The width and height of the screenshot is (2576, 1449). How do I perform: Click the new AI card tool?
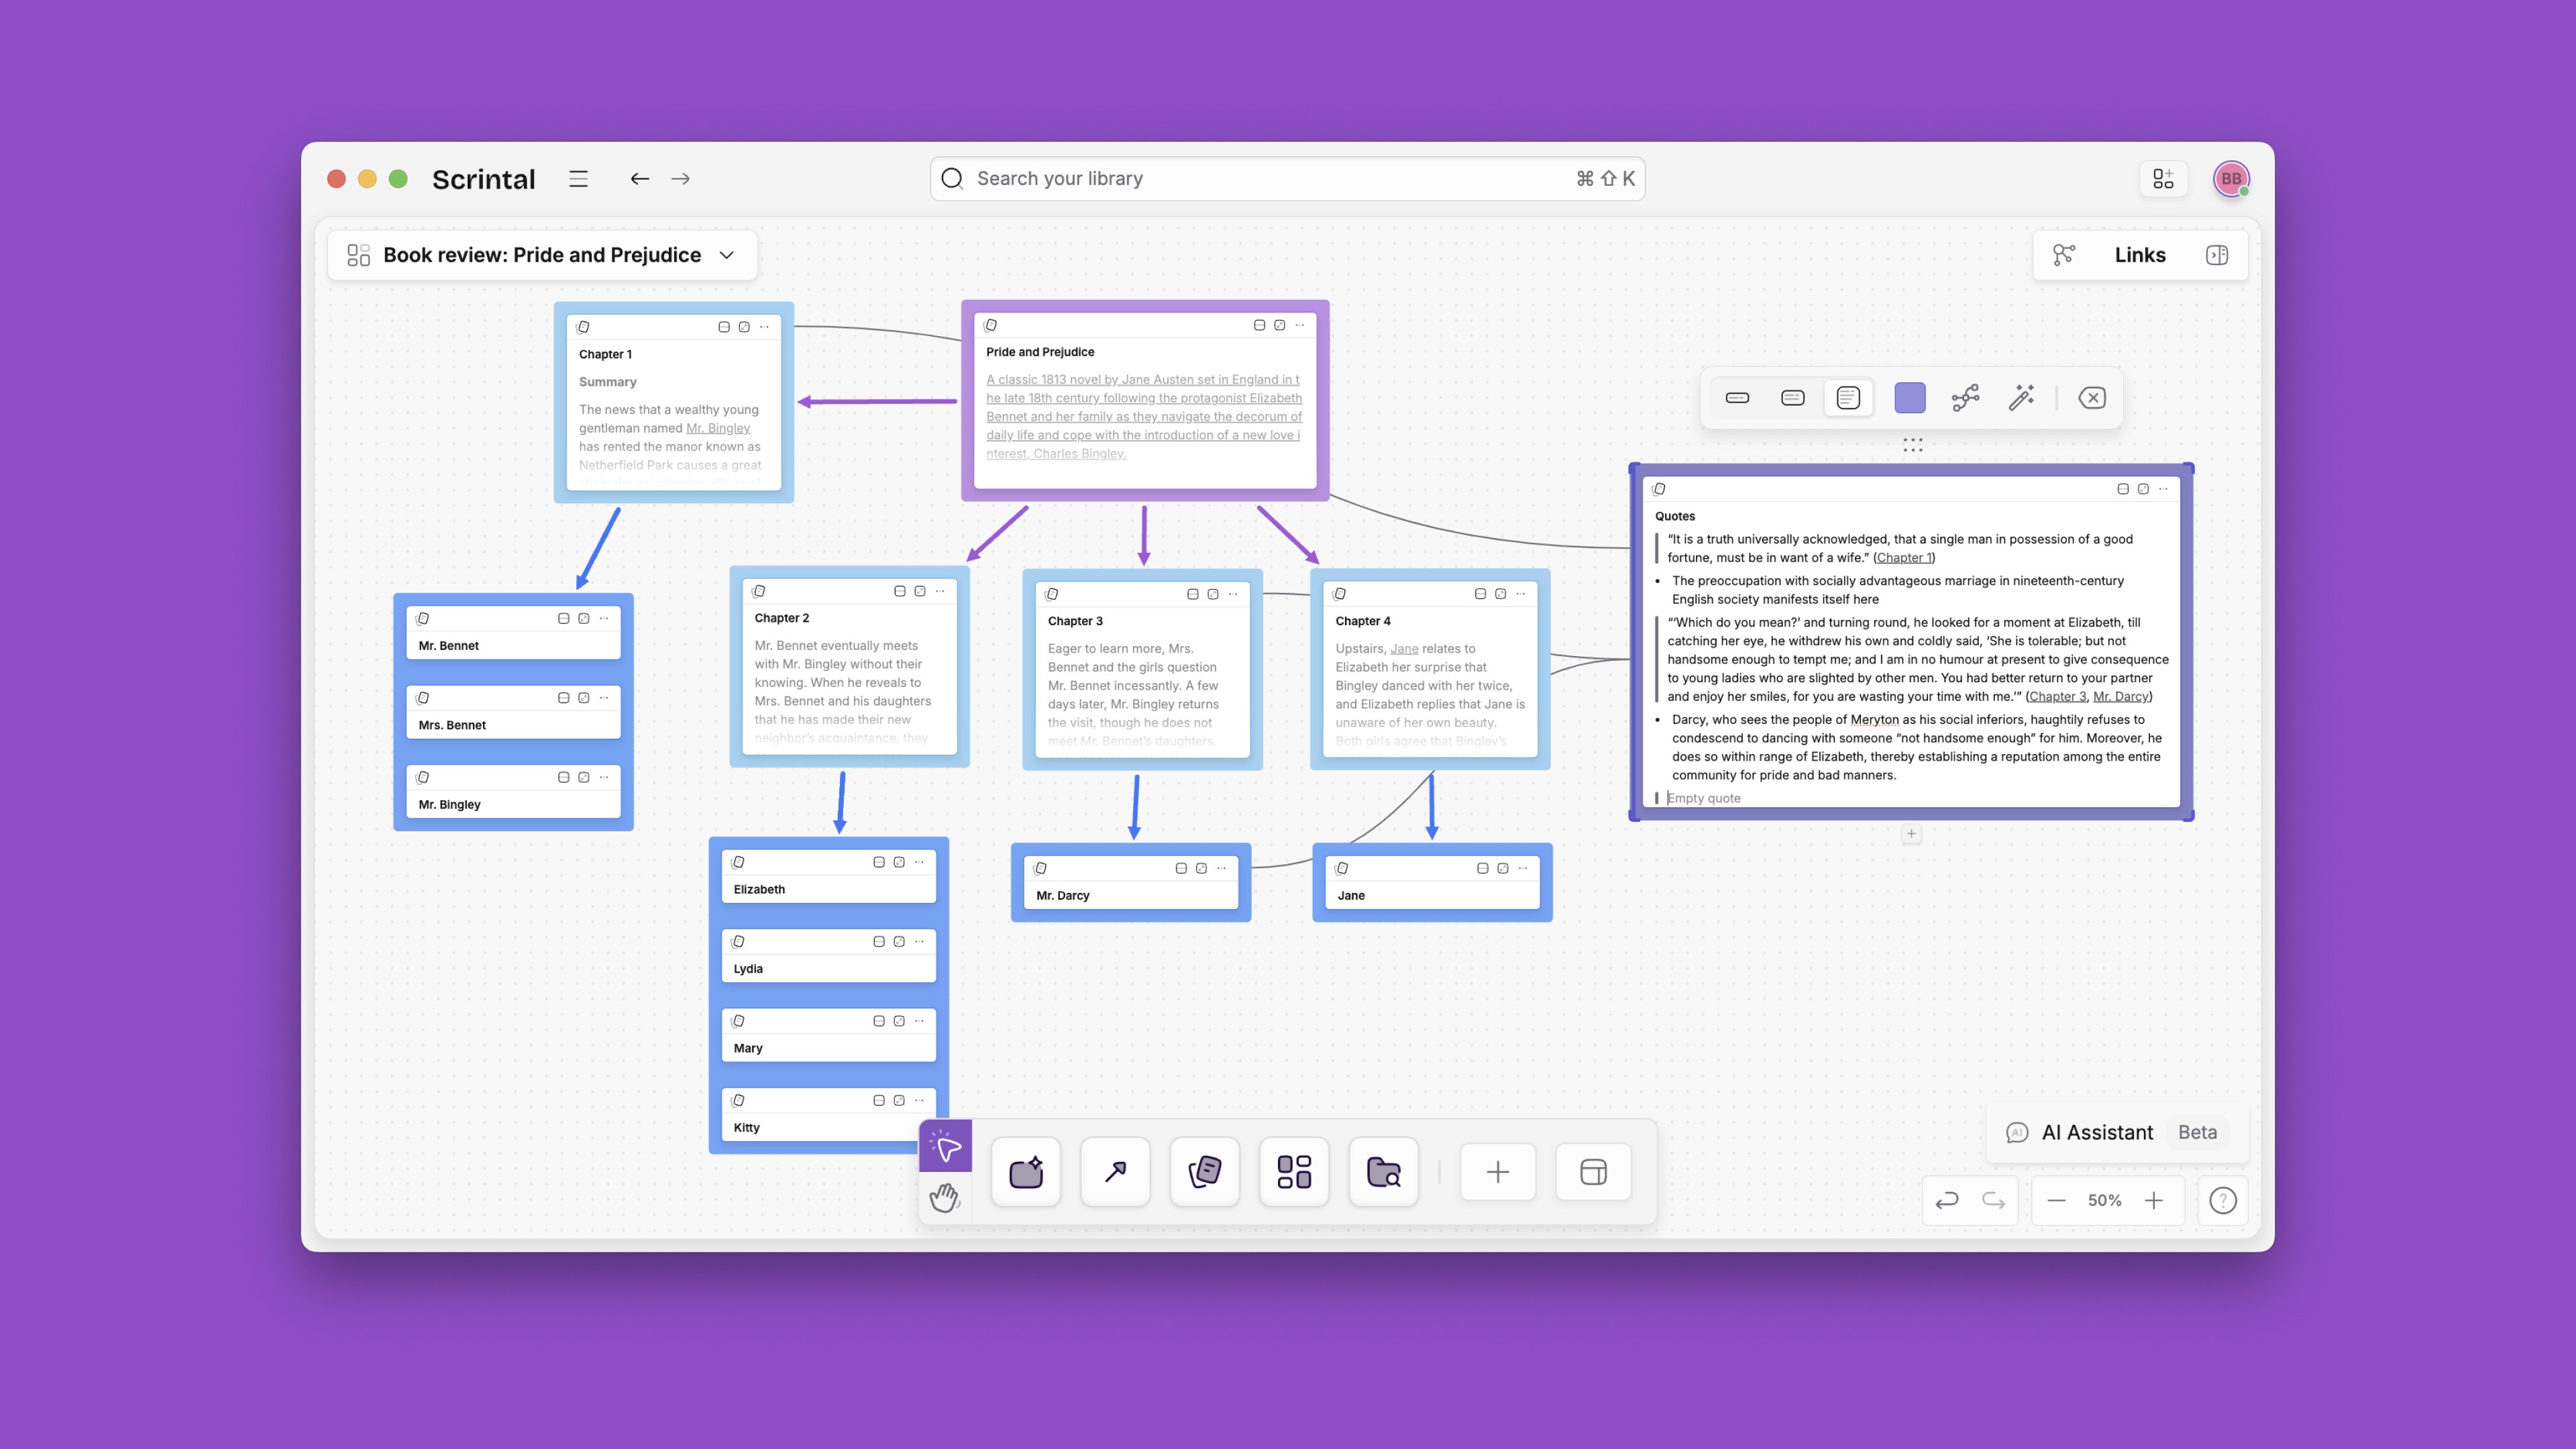click(1026, 1171)
